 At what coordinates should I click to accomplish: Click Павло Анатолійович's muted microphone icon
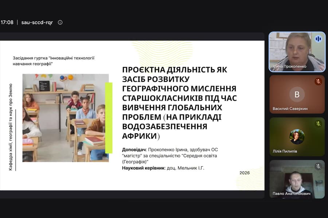click(318, 166)
